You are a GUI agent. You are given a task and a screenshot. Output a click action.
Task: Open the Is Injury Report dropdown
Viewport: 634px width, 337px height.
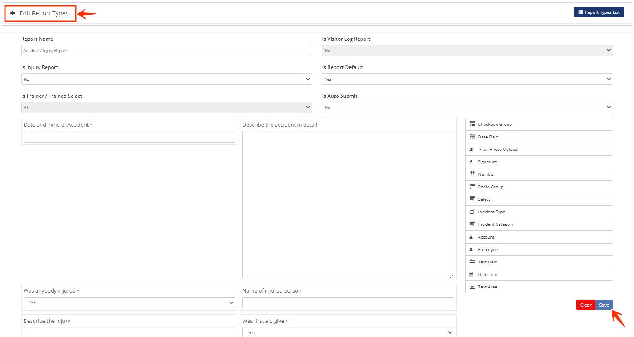point(166,79)
